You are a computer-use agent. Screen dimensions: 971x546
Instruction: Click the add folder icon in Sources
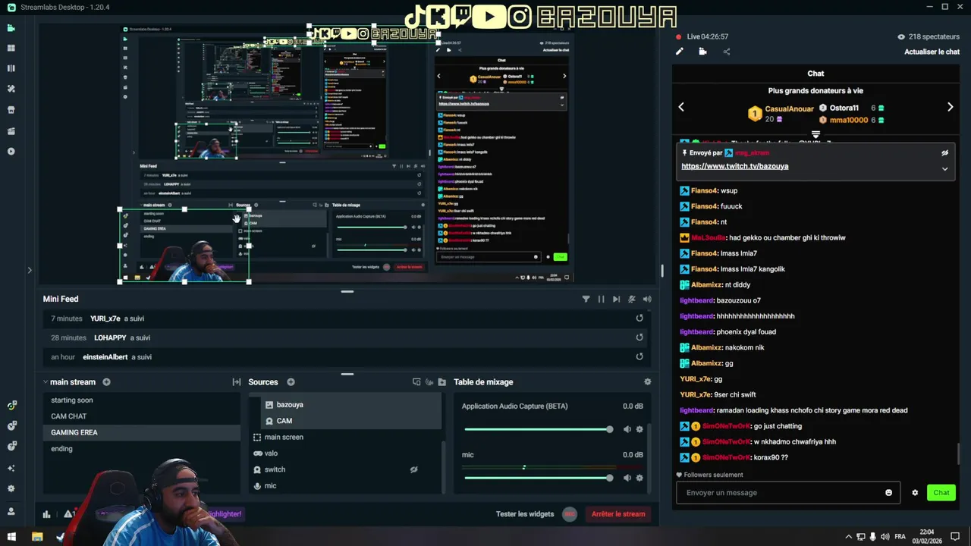[442, 382]
